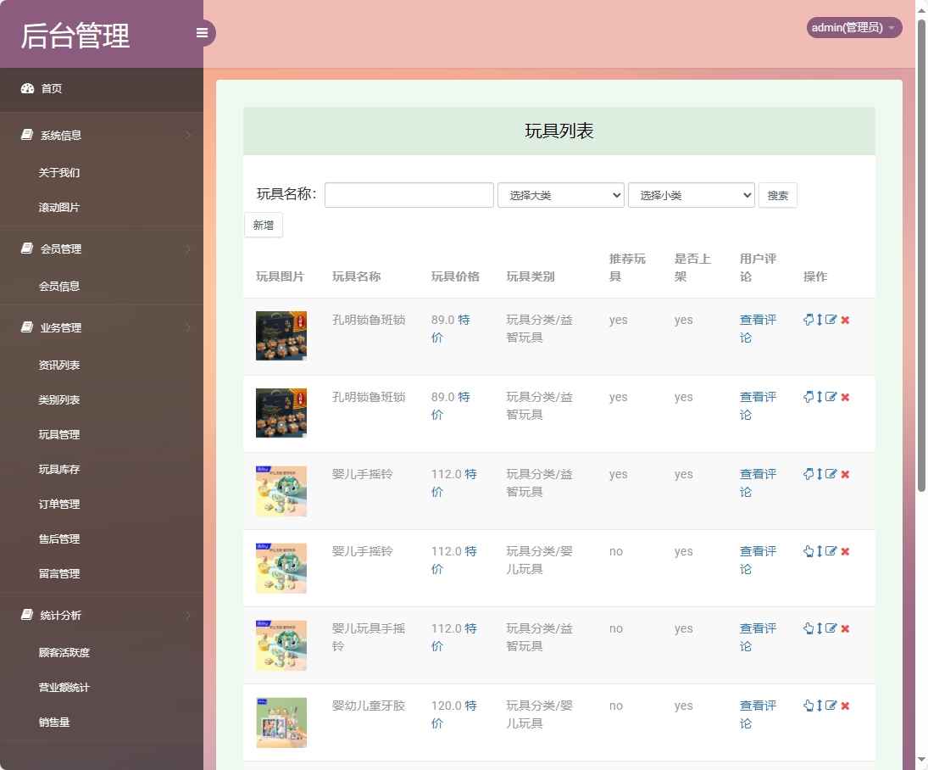Open 订单管理 in the sidebar menu
928x770 pixels.
coord(58,504)
